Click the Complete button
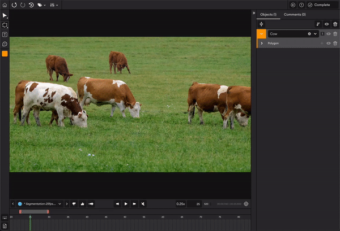 tap(319, 5)
